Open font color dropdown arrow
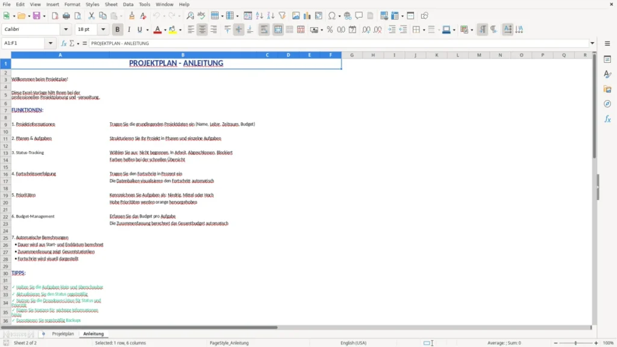617x347 pixels. click(165, 30)
